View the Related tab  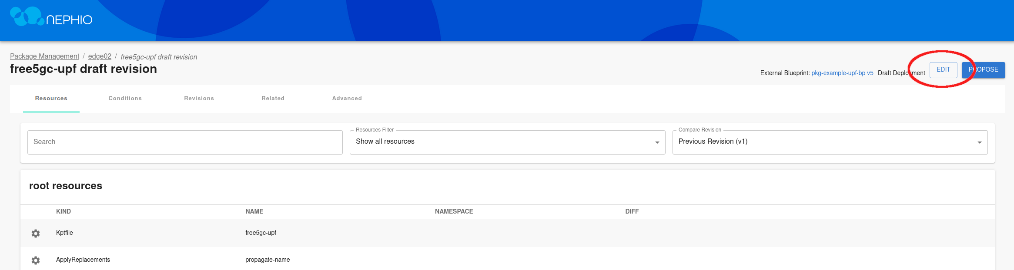(273, 99)
